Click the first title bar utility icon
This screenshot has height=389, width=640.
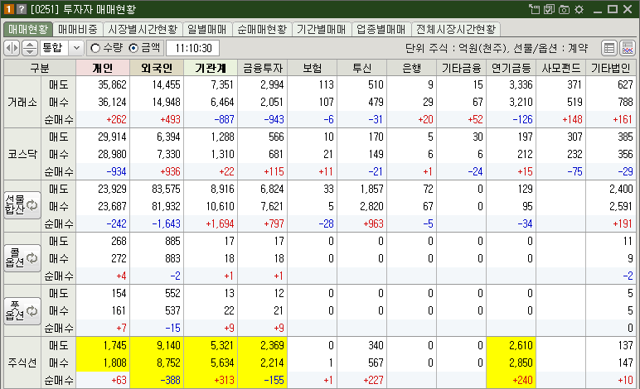pyautogui.click(x=534, y=9)
